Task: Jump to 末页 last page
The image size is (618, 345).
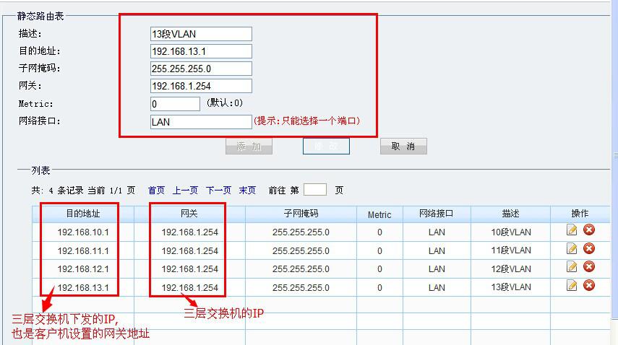Action: point(247,191)
